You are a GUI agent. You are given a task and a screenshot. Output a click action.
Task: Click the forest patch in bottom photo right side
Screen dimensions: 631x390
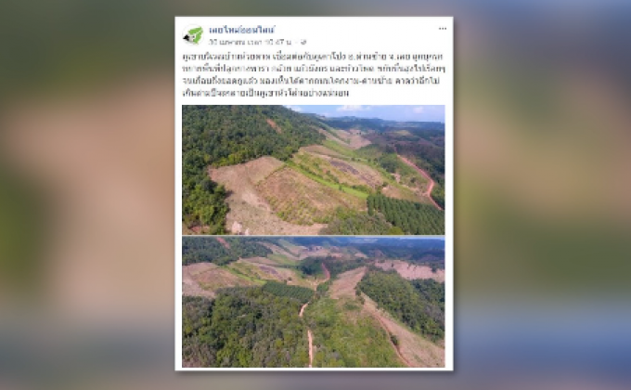(403, 300)
